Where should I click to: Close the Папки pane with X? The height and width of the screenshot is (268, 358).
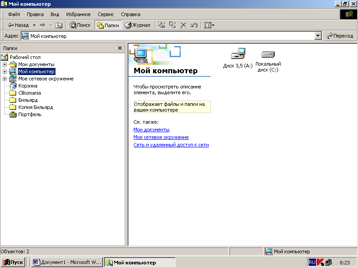[x=120, y=48]
